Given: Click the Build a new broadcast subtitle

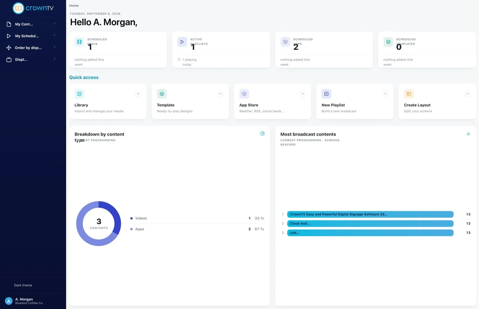Looking at the screenshot, I should 339,111.
